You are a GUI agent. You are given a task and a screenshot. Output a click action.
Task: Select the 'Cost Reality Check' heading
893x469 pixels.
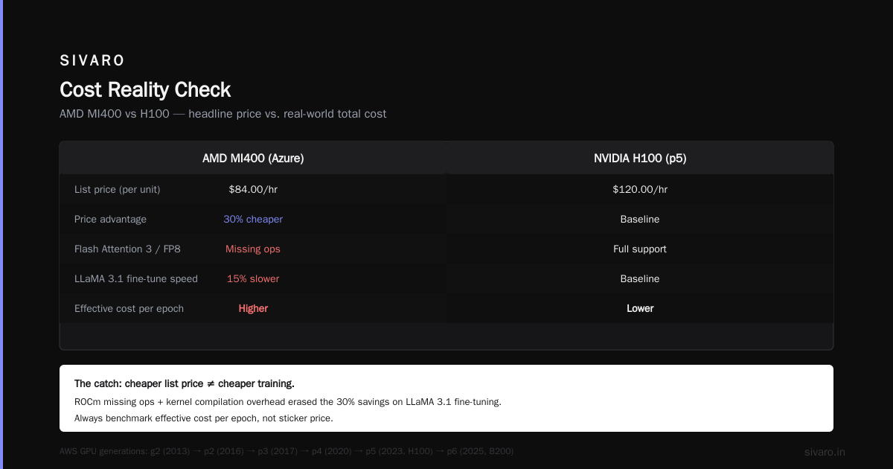pos(145,90)
